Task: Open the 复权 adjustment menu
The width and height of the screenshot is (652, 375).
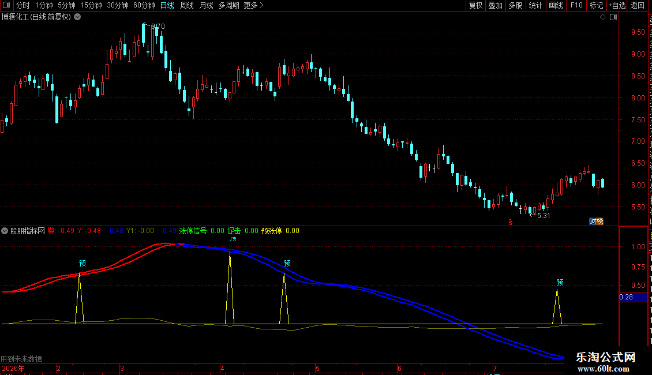Action: click(x=475, y=5)
